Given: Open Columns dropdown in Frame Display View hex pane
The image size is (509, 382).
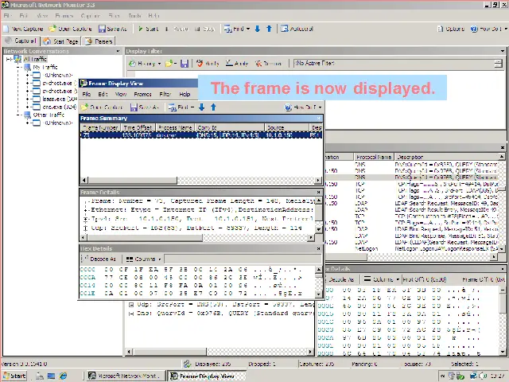Looking at the screenshot, I should click(x=143, y=259).
